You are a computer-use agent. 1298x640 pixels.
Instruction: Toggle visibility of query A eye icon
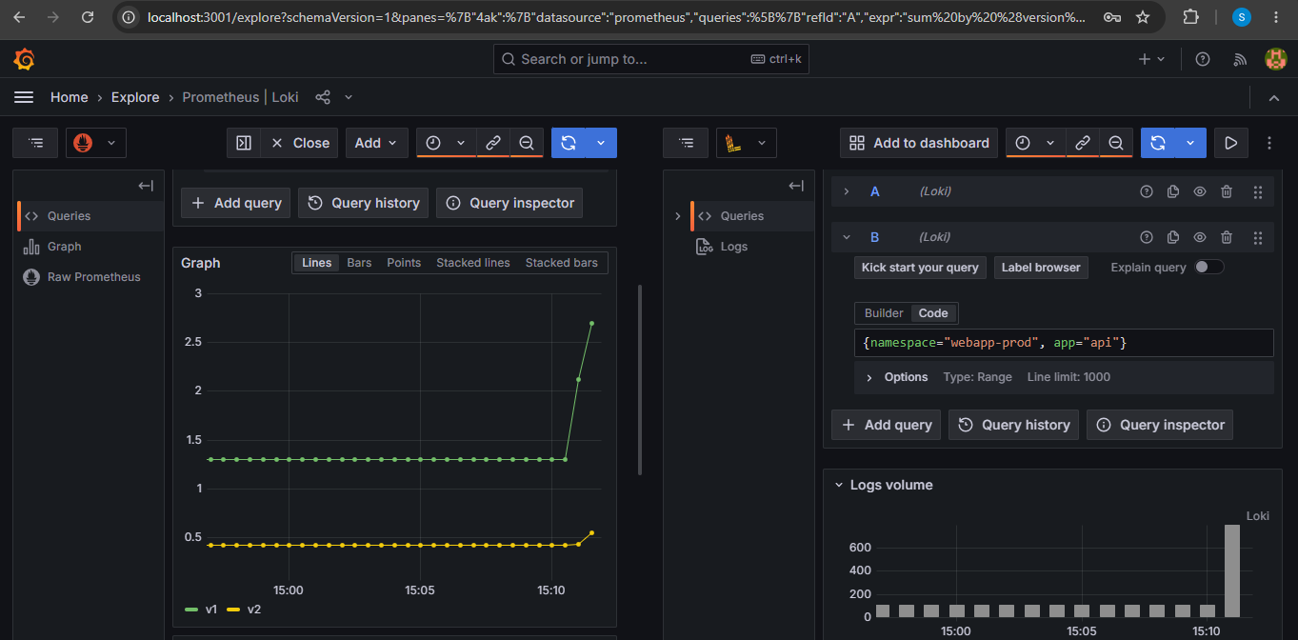[1200, 191]
